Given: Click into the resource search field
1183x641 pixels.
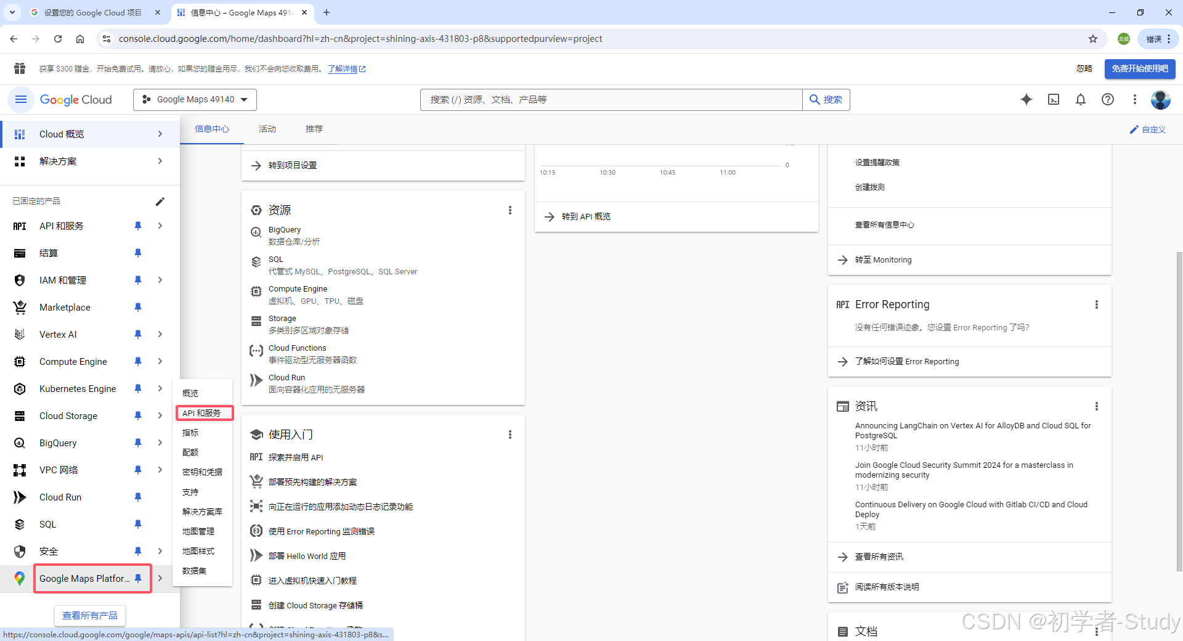Looking at the screenshot, I should (611, 99).
